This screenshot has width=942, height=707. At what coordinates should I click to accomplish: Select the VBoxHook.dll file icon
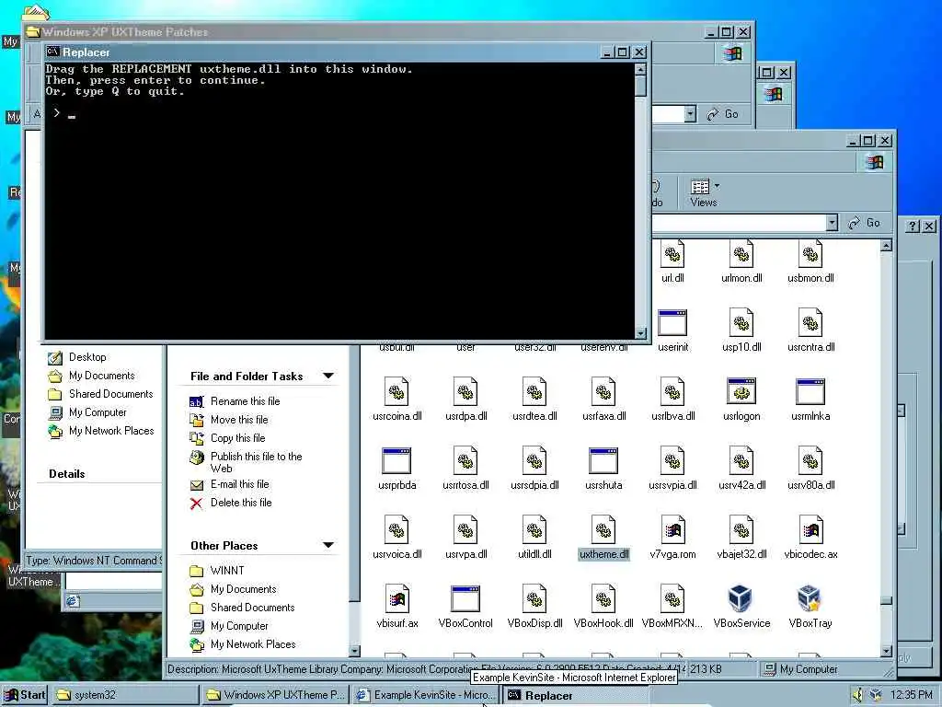click(603, 599)
